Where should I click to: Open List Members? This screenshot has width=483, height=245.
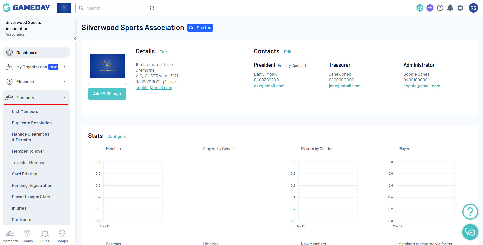pyautogui.click(x=36, y=111)
